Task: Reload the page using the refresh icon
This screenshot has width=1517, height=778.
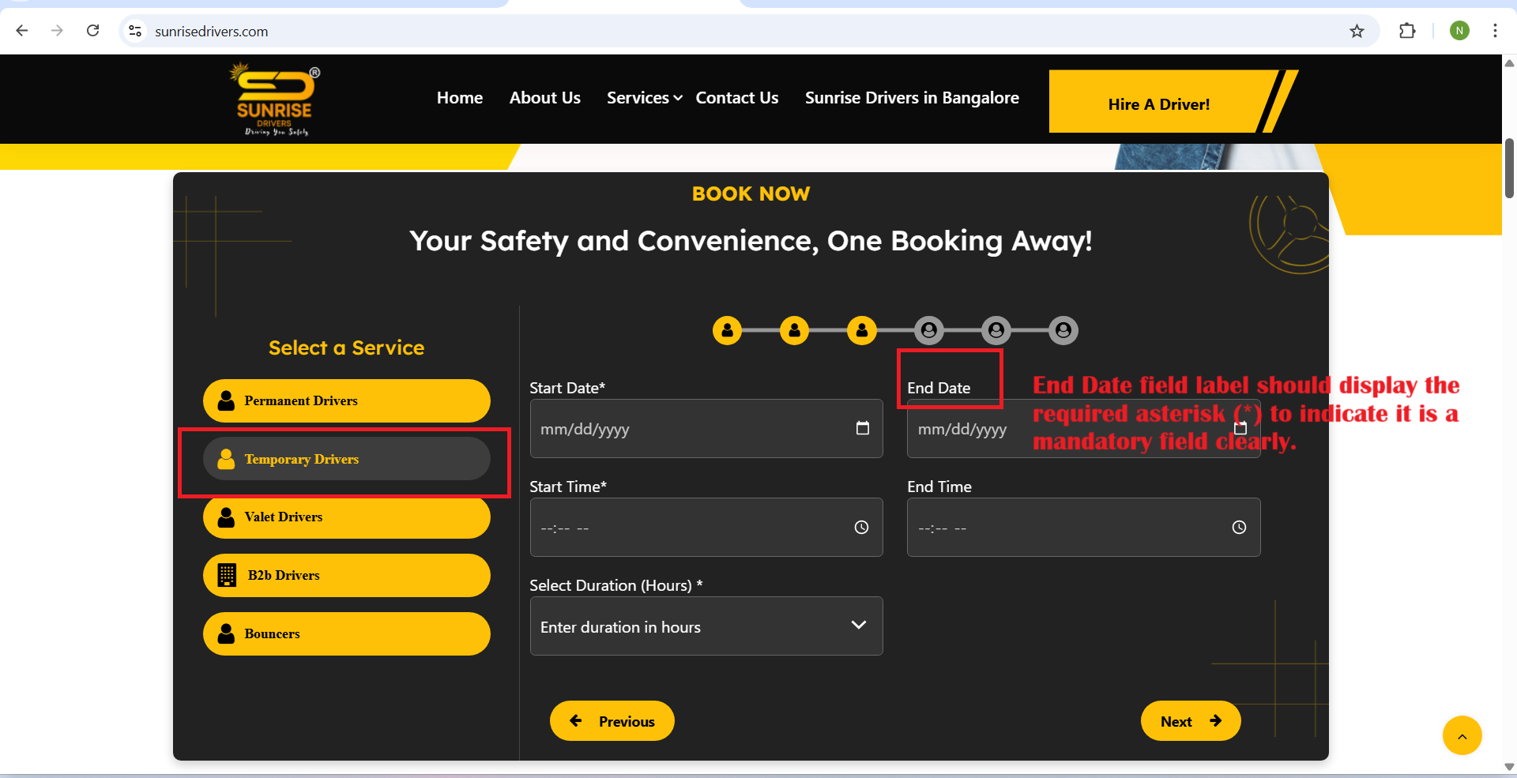Action: pos(92,31)
